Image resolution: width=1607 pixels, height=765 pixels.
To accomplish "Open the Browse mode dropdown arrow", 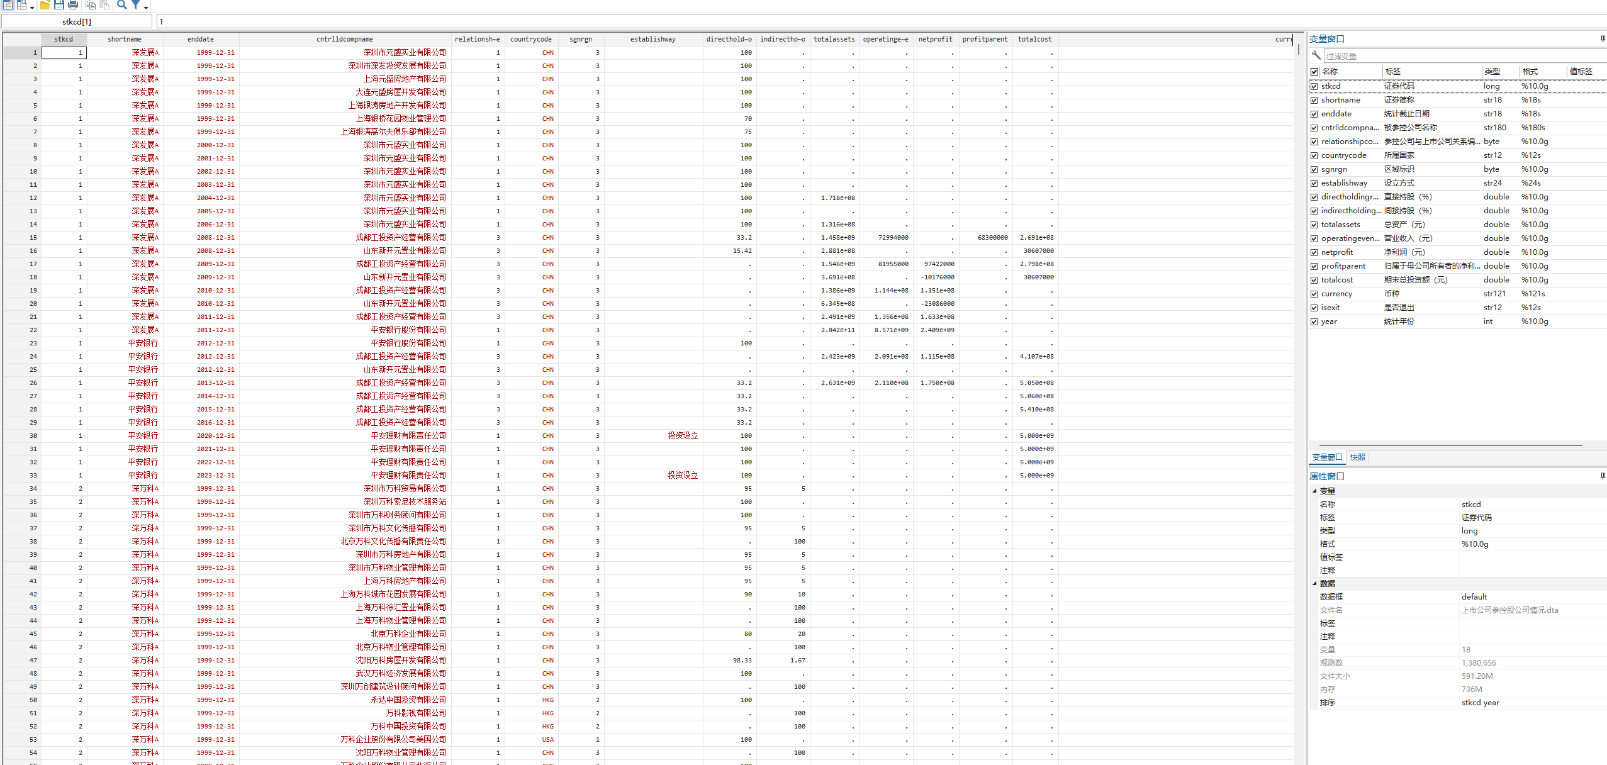I will 32,8.
